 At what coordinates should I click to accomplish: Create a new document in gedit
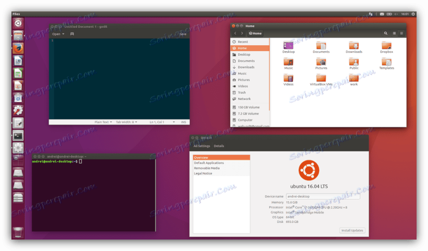72,34
